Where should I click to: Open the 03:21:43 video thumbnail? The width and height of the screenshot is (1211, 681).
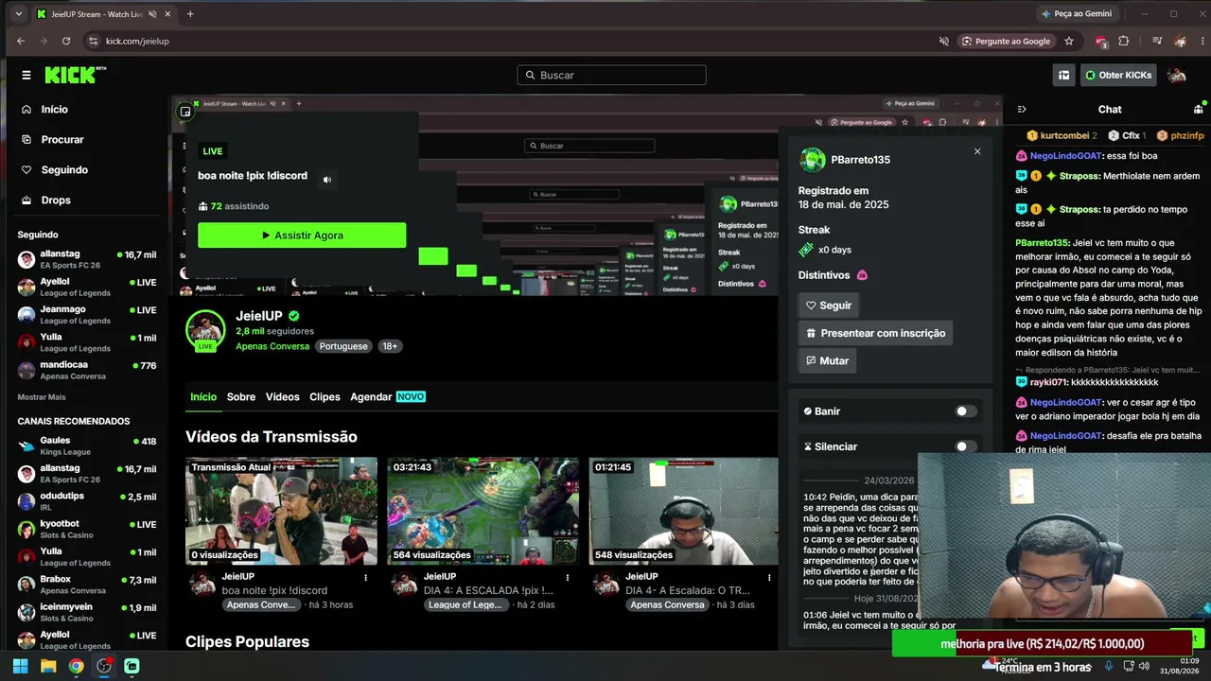[x=483, y=511]
